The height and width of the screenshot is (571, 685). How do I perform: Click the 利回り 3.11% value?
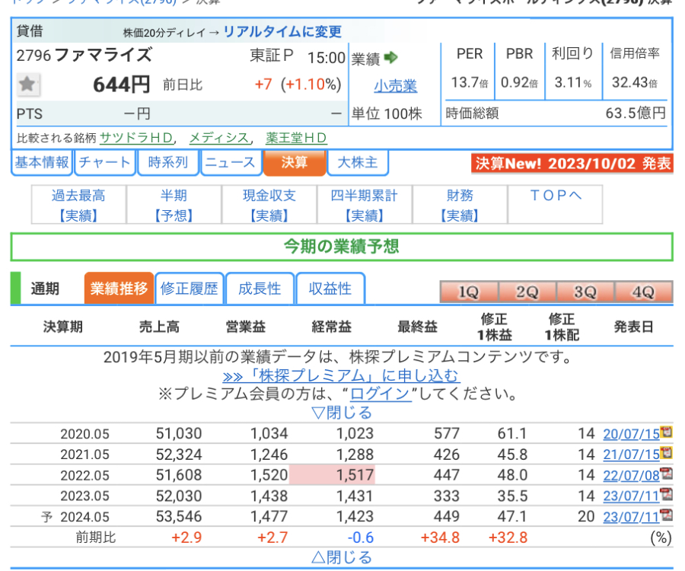click(x=573, y=82)
